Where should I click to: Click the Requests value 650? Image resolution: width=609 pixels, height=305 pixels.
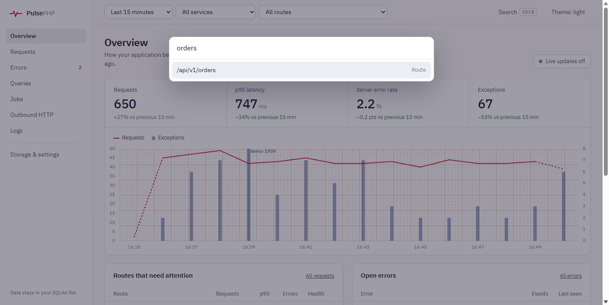(125, 104)
